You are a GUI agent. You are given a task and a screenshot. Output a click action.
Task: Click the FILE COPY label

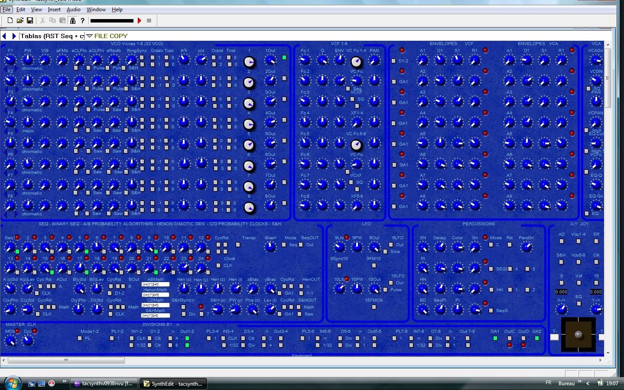(110, 36)
